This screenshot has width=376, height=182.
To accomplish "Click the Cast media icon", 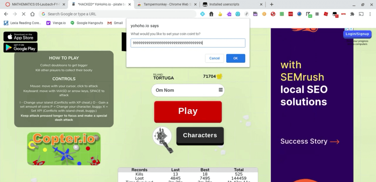I will [x=361, y=14].
